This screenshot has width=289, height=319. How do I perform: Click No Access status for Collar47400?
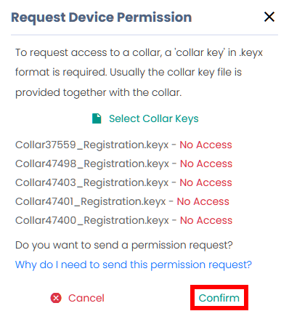click(x=206, y=220)
